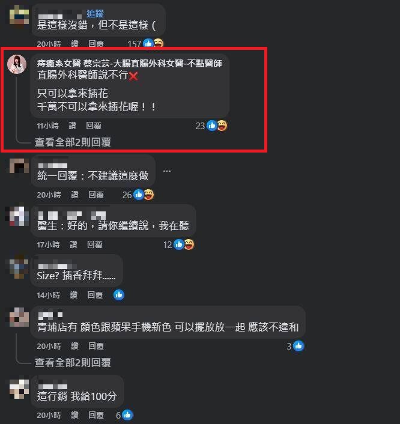This screenshot has width=400, height=424.
Task: Click 回覆 under the Size? 插香拜拜 comment
Action: [x=95, y=295]
